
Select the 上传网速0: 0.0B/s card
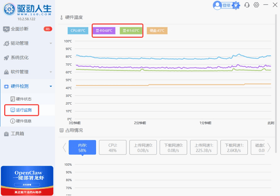coord(143,147)
